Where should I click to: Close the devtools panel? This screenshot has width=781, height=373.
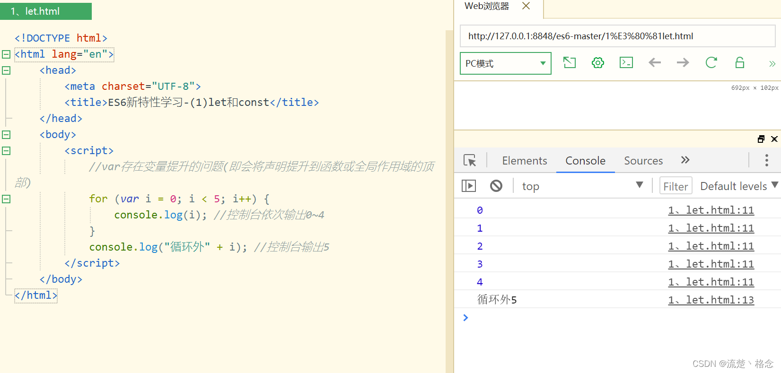[774, 139]
